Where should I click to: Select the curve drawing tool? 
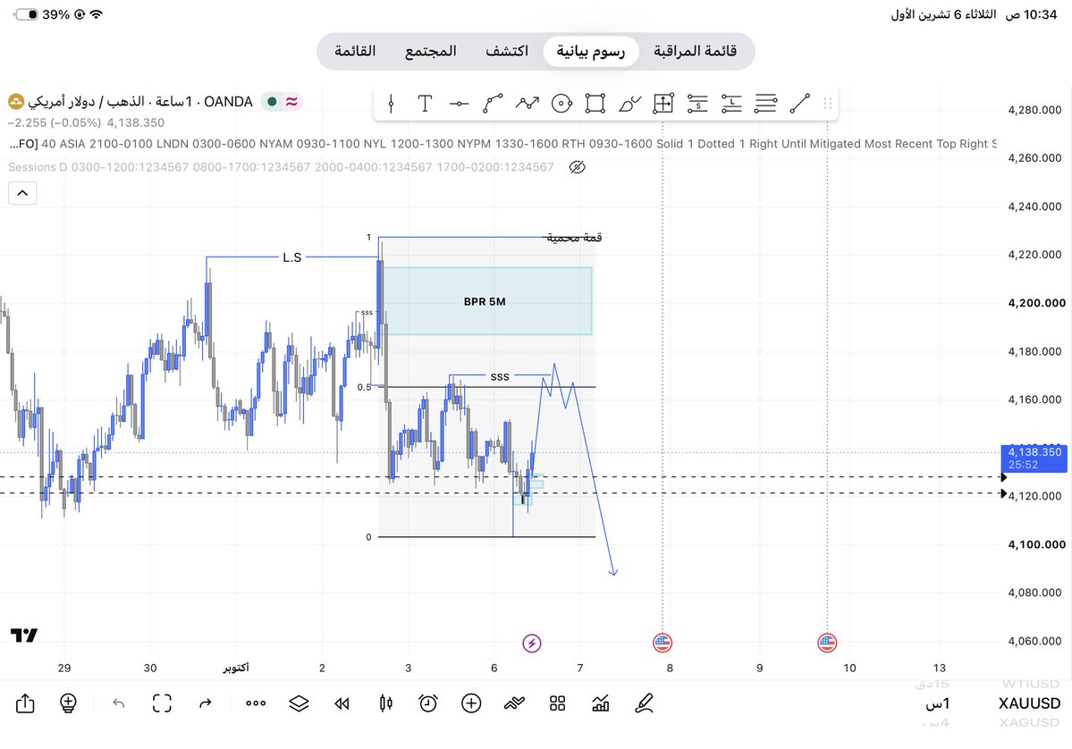[493, 103]
